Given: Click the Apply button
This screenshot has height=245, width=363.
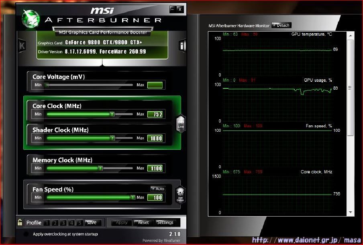Looking at the screenshot, I should pos(121,223).
